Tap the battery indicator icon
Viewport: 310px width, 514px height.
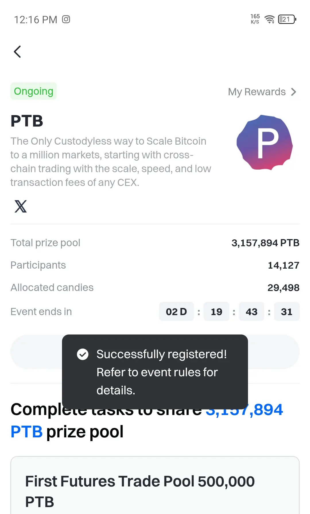tap(287, 20)
